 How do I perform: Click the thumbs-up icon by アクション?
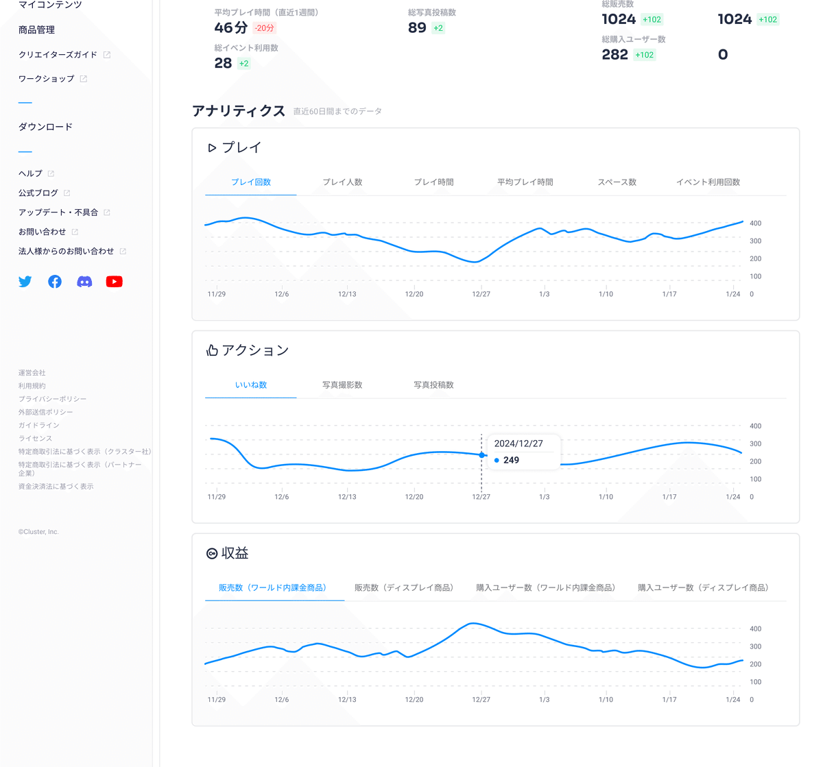[x=212, y=350]
